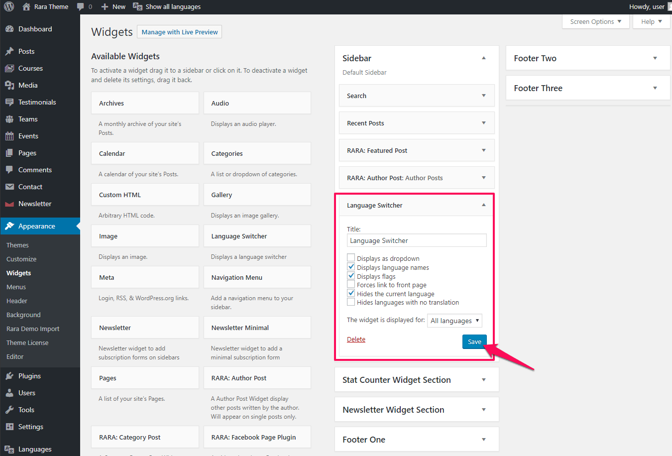Click the widget Title input field
672x456 pixels.
point(417,240)
